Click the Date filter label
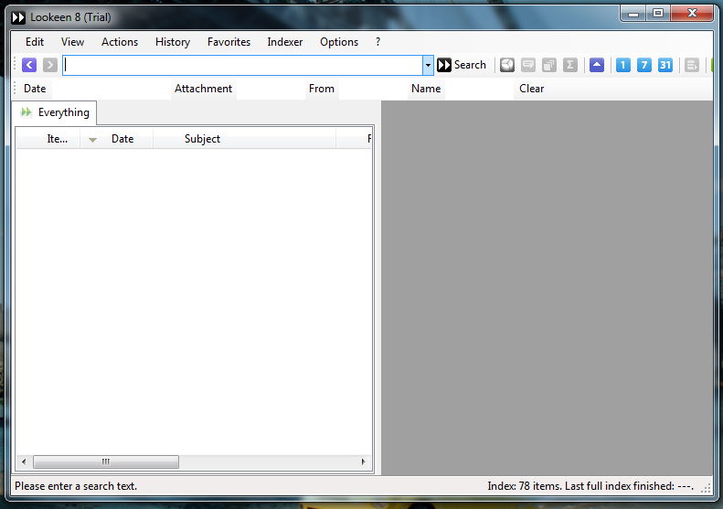 35,89
